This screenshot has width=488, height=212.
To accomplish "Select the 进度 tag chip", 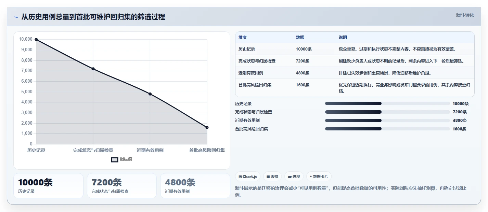I will (x=294, y=176).
